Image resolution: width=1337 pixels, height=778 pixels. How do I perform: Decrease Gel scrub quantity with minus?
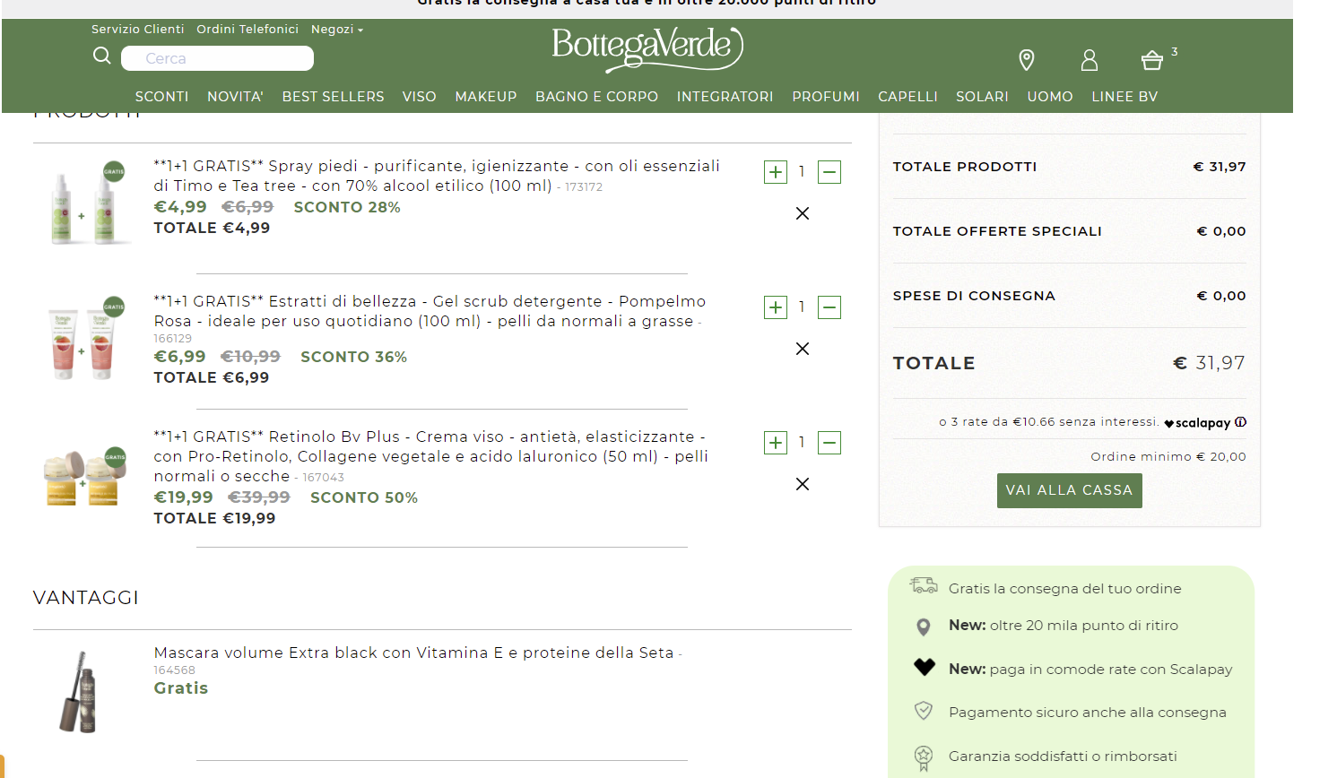[x=829, y=307]
